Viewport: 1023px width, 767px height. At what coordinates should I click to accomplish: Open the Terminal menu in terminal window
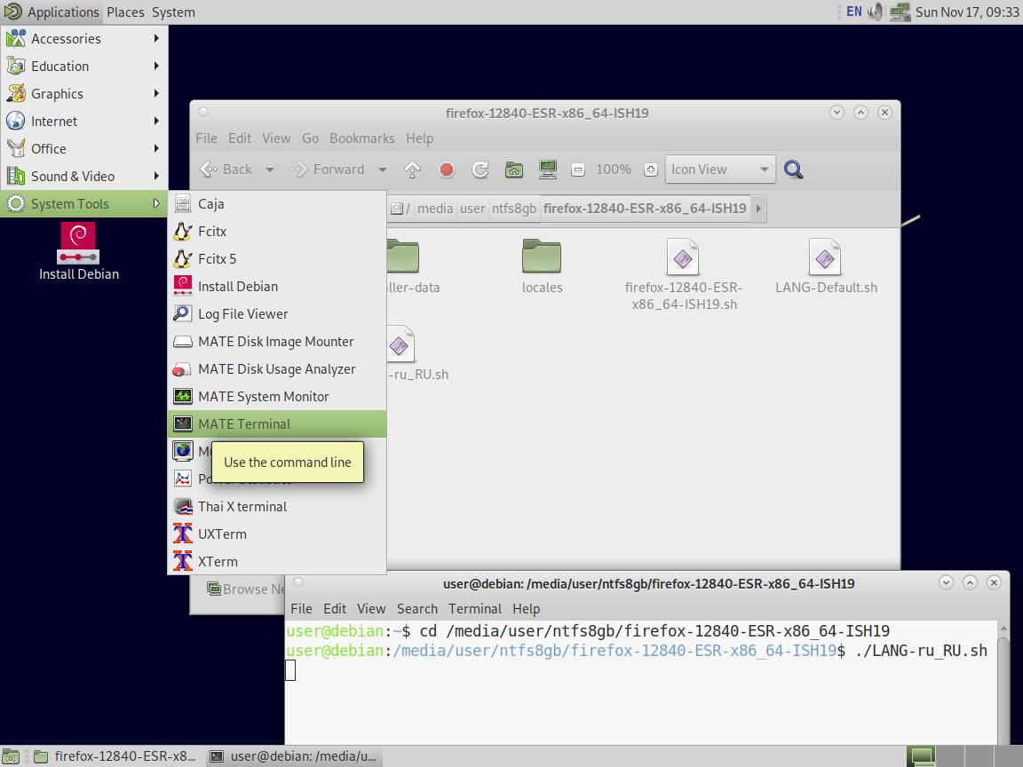475,609
